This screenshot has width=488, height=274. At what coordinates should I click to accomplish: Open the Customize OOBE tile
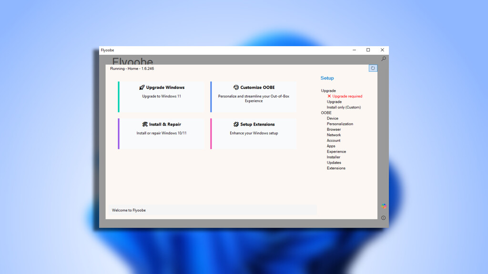(254, 97)
